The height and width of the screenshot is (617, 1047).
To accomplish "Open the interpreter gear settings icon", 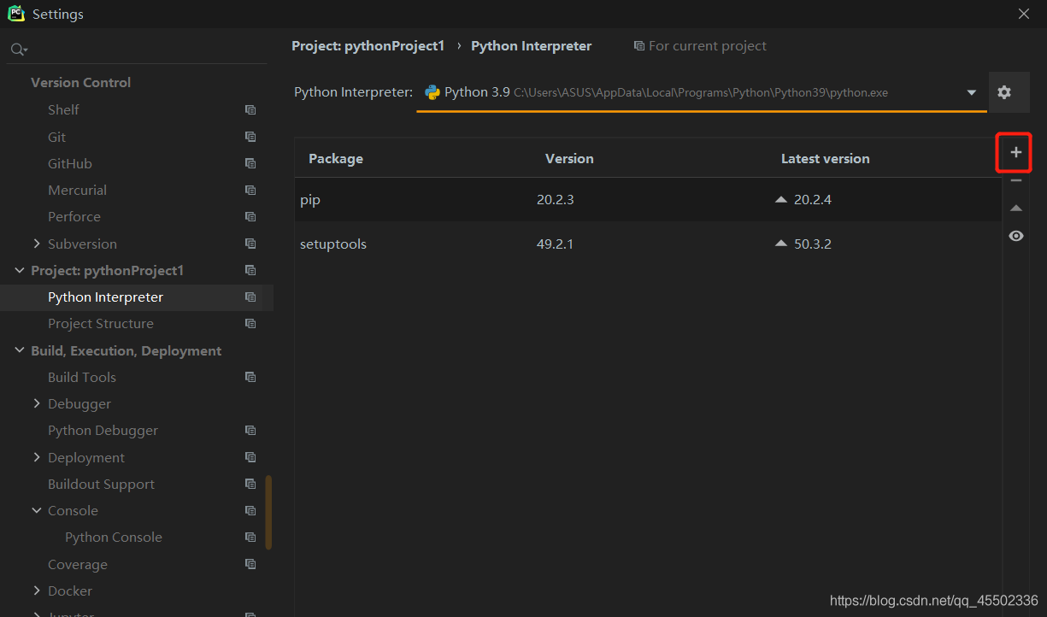I will point(1004,92).
